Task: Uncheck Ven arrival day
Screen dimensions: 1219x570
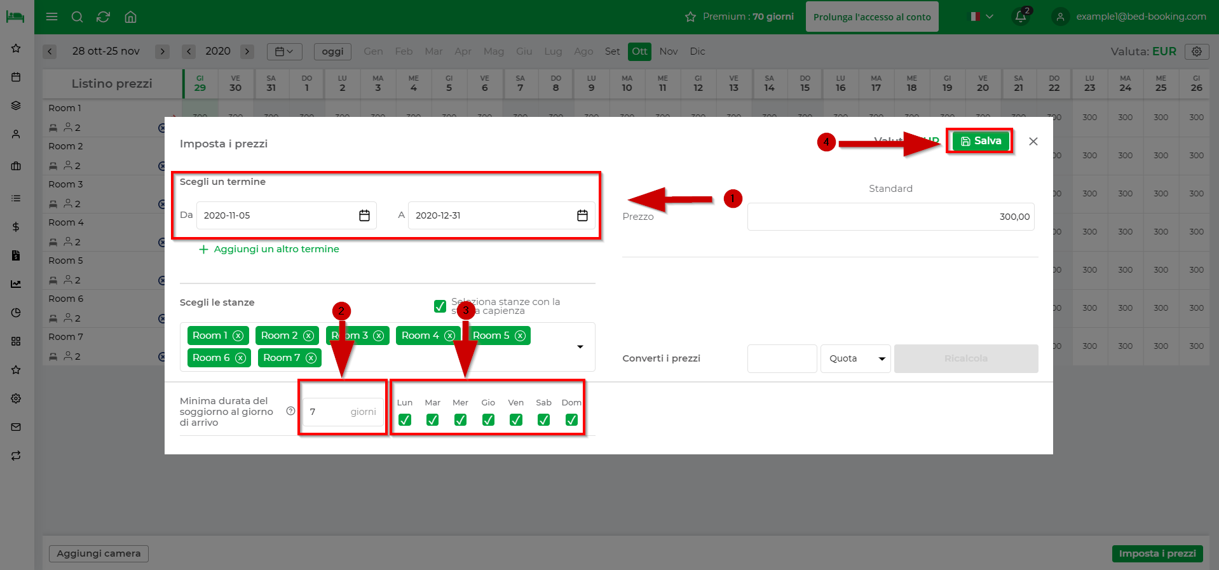Action: (516, 419)
